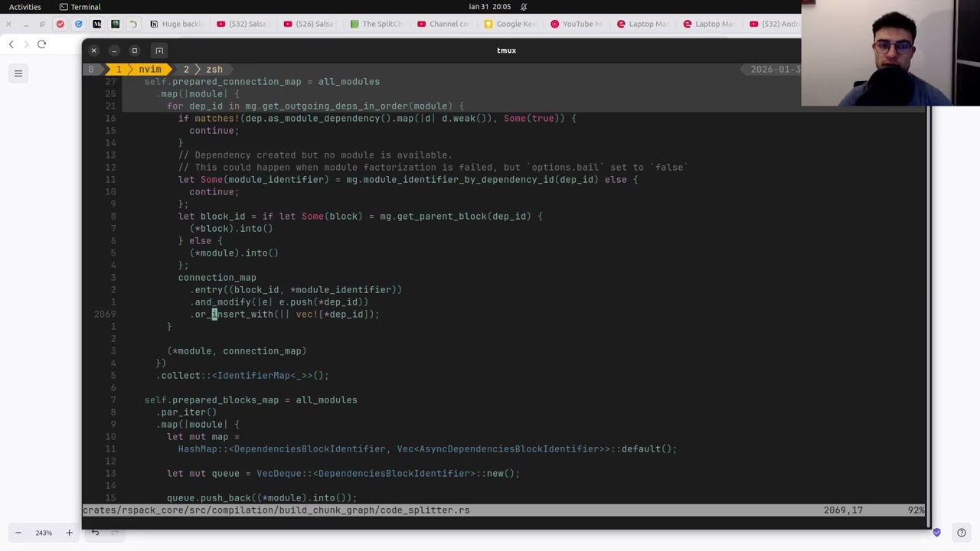The image size is (980, 551).
Task: Open the Activities overview
Action: (x=25, y=7)
